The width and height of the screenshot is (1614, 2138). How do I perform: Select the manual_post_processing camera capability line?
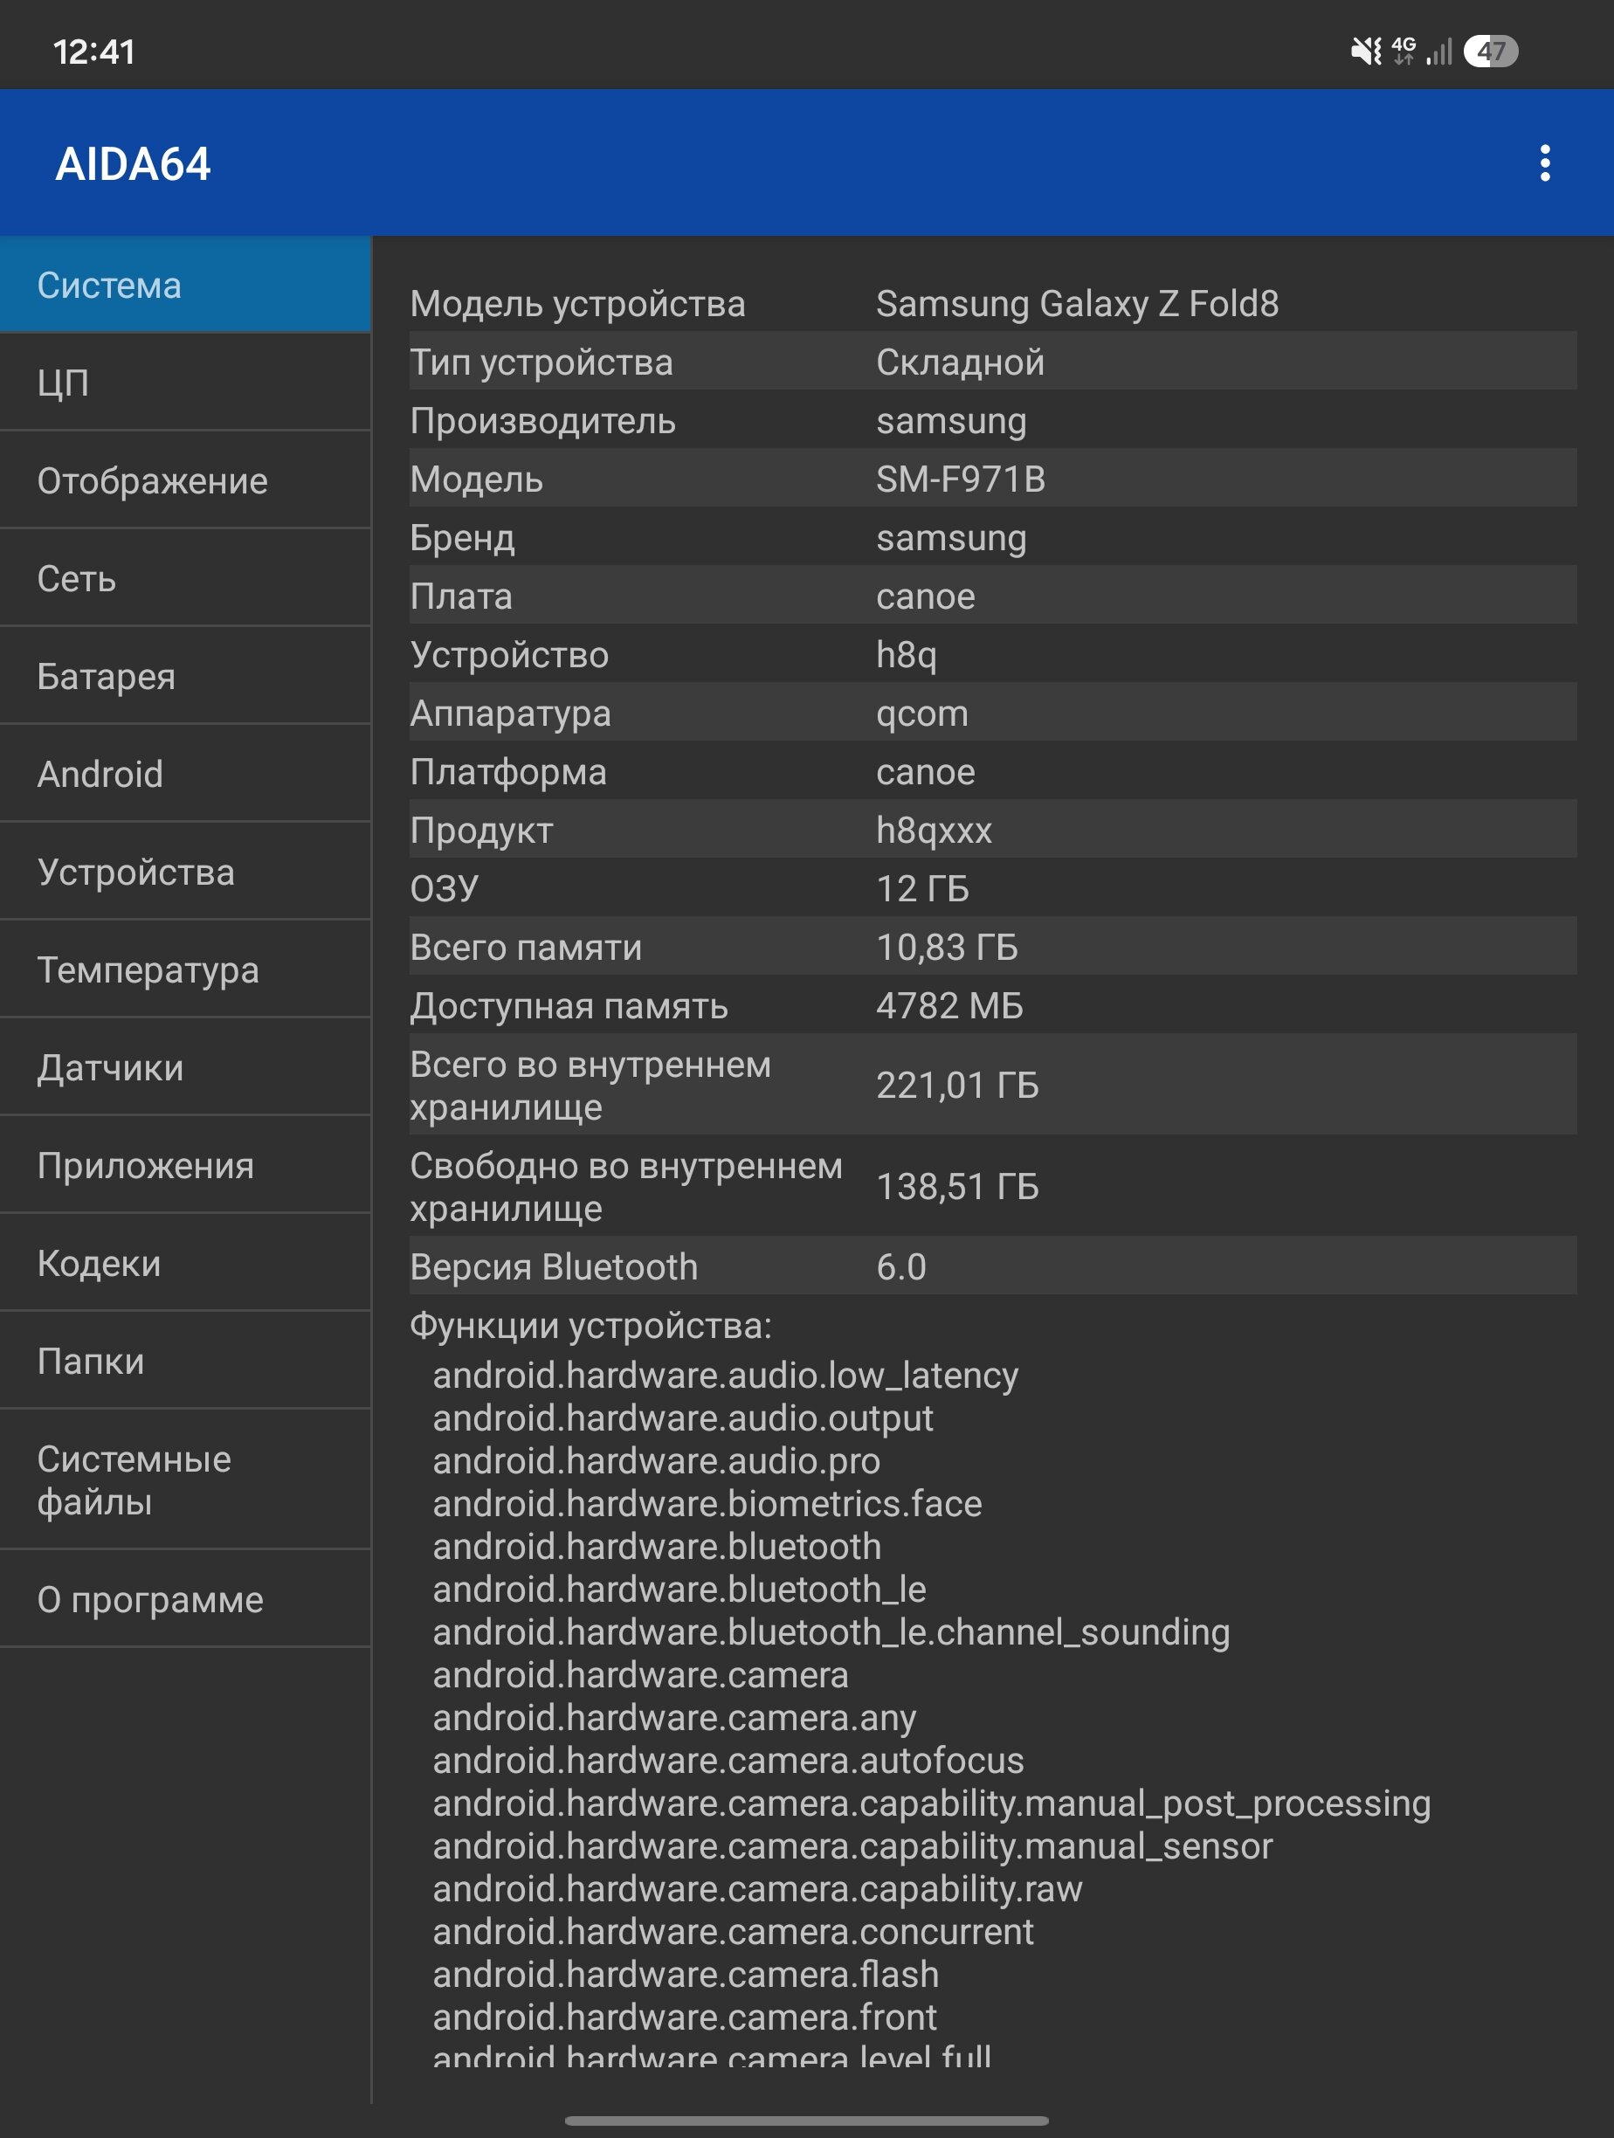click(x=932, y=1804)
